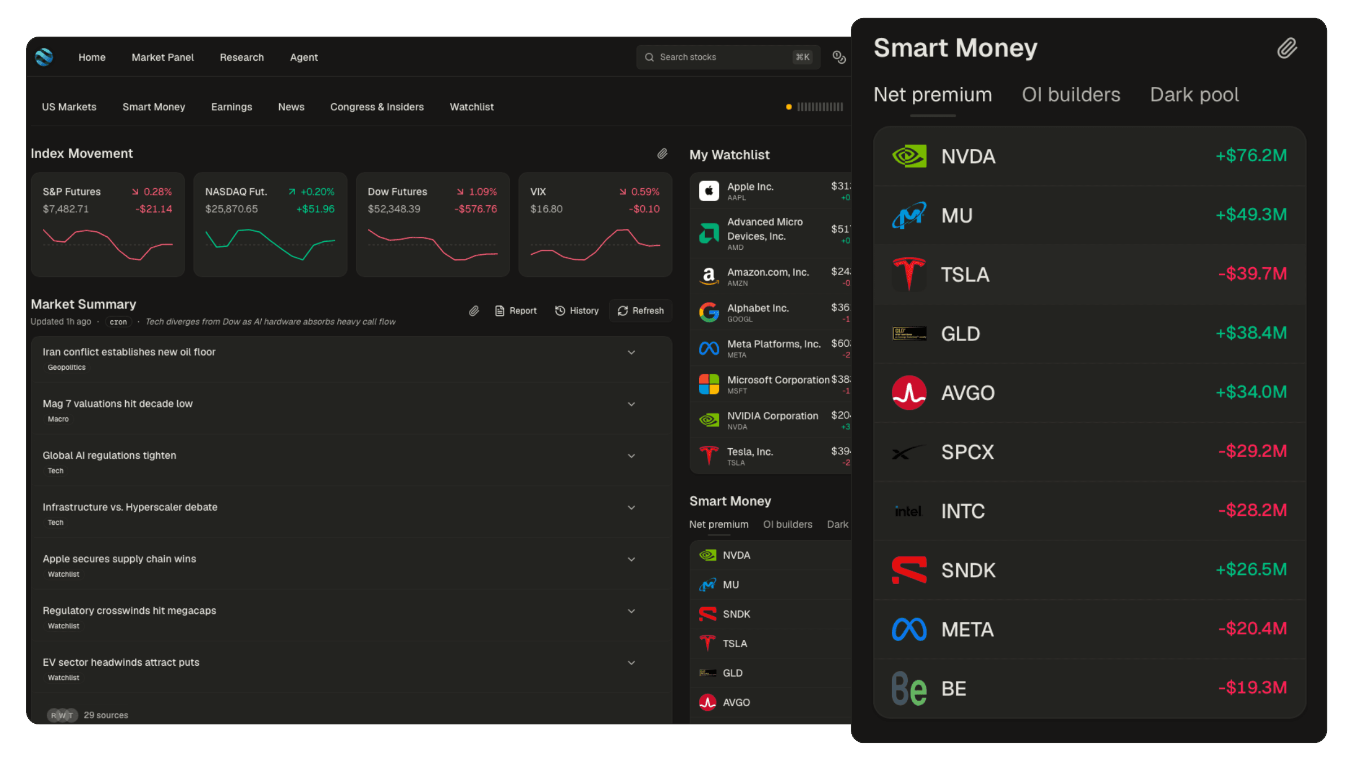Click the VIX index card
The height and width of the screenshot is (761, 1354).
coord(595,224)
